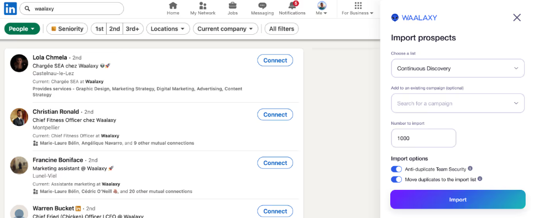Click the Number to import field
This screenshot has height=218, width=534.
[x=423, y=138]
